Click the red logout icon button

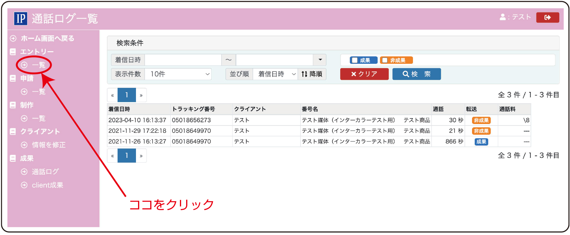pyautogui.click(x=547, y=18)
